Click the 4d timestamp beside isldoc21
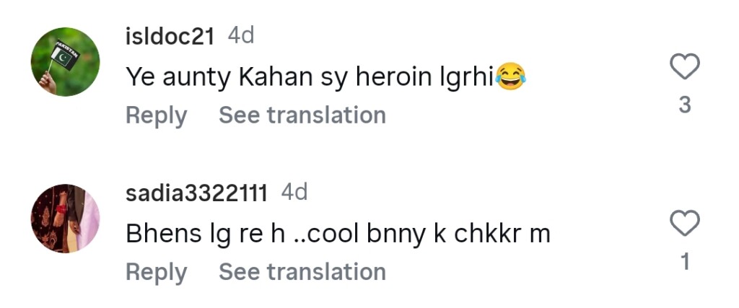The image size is (739, 308). pyautogui.click(x=241, y=36)
